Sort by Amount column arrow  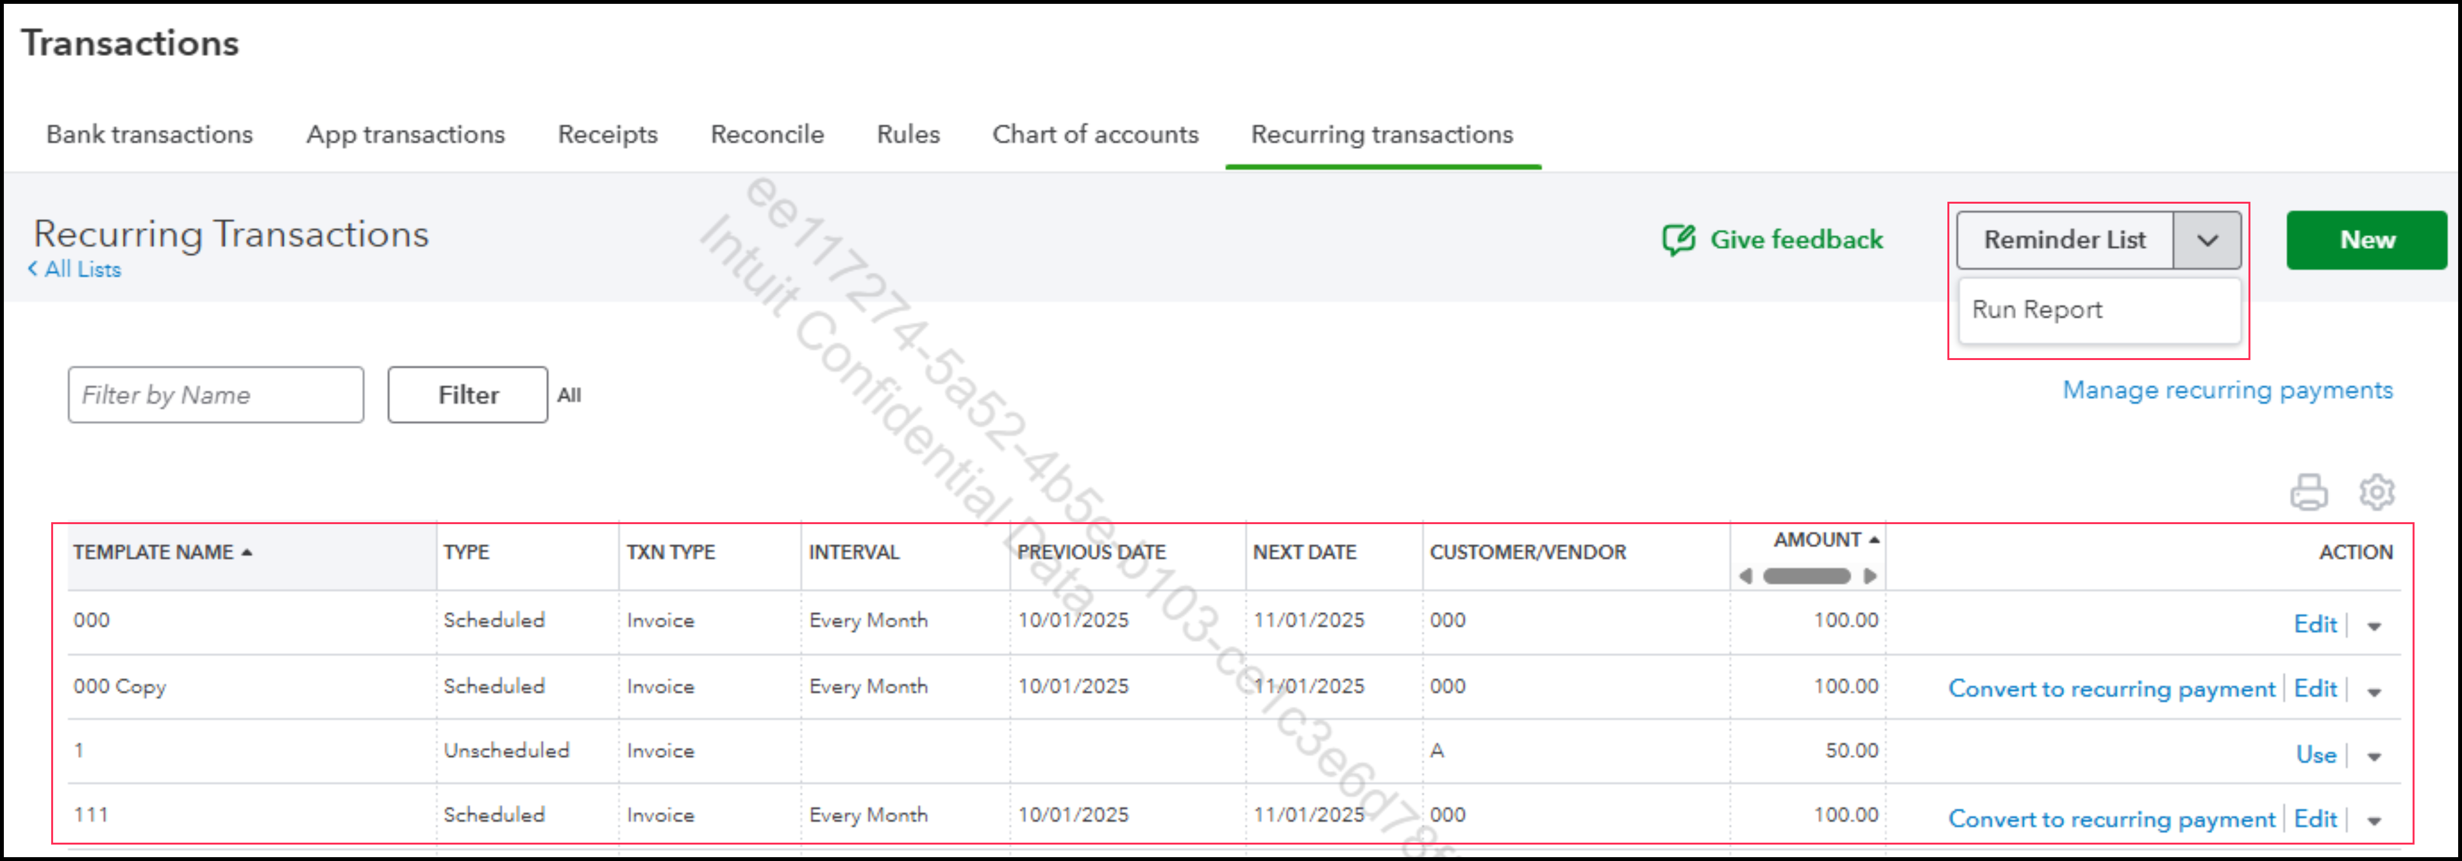point(1874,540)
